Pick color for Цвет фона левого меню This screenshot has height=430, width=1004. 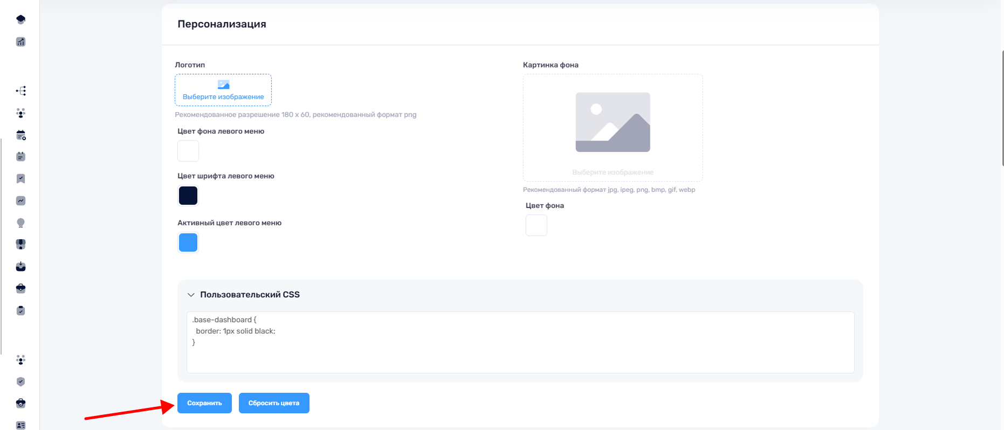point(188,151)
